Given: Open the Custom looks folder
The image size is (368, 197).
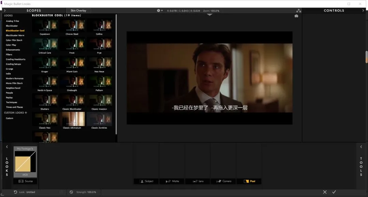Looking at the screenshot, I should (x=10, y=118).
